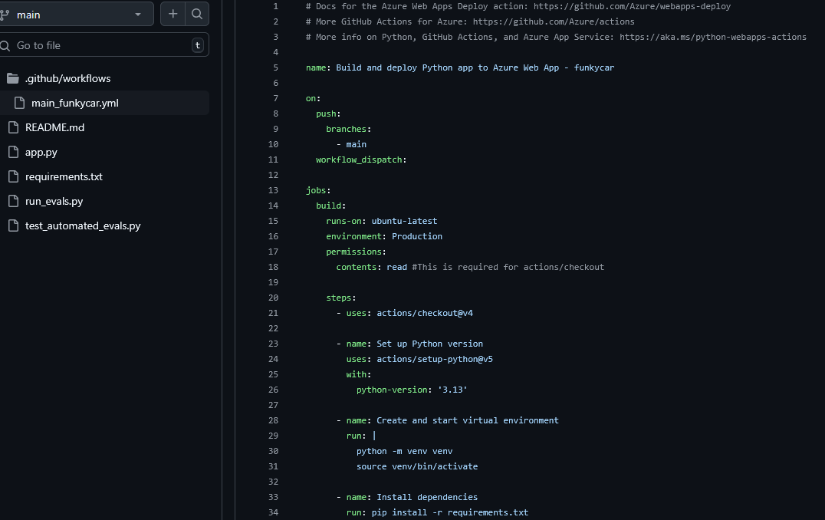Image resolution: width=825 pixels, height=520 pixels.
Task: Click 'actions/checkout@v4' text
Action: click(x=425, y=313)
